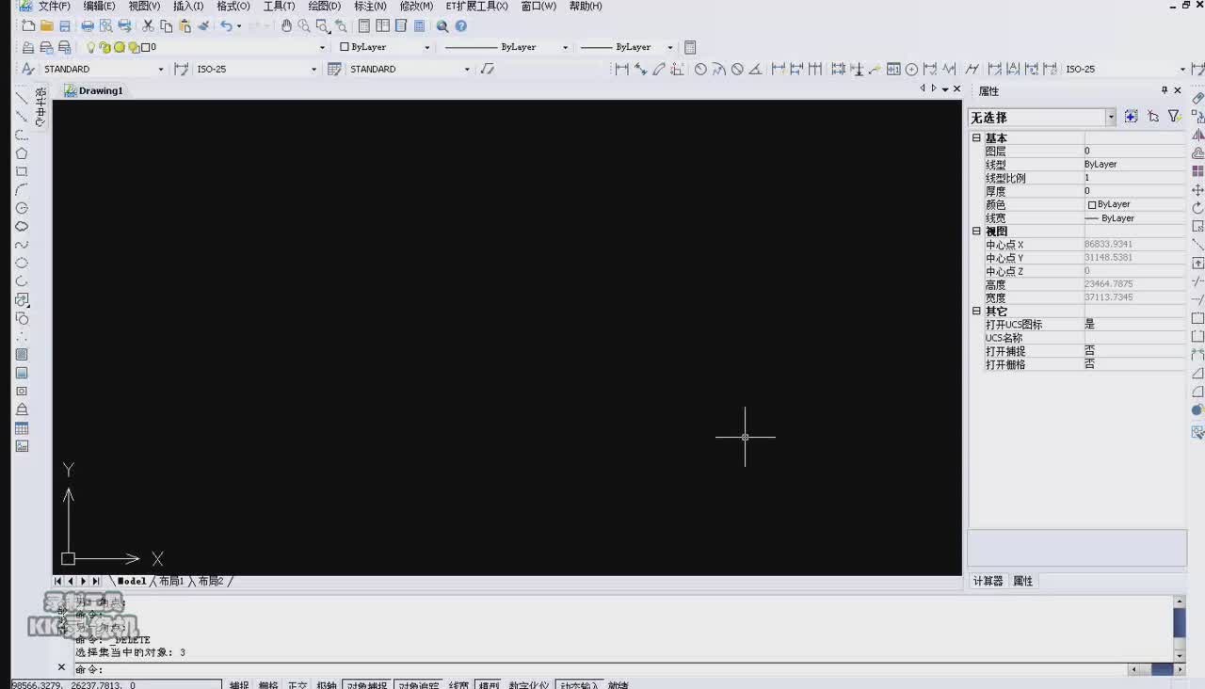1205x689 pixels.
Task: Open the 编辑(E) menu
Action: point(99,6)
